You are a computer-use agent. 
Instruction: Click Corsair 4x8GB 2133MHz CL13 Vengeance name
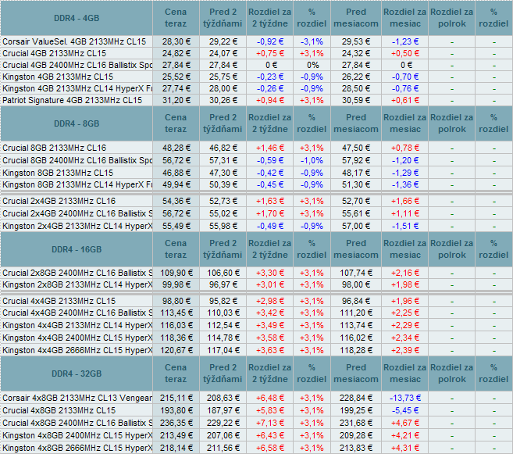[77, 398]
